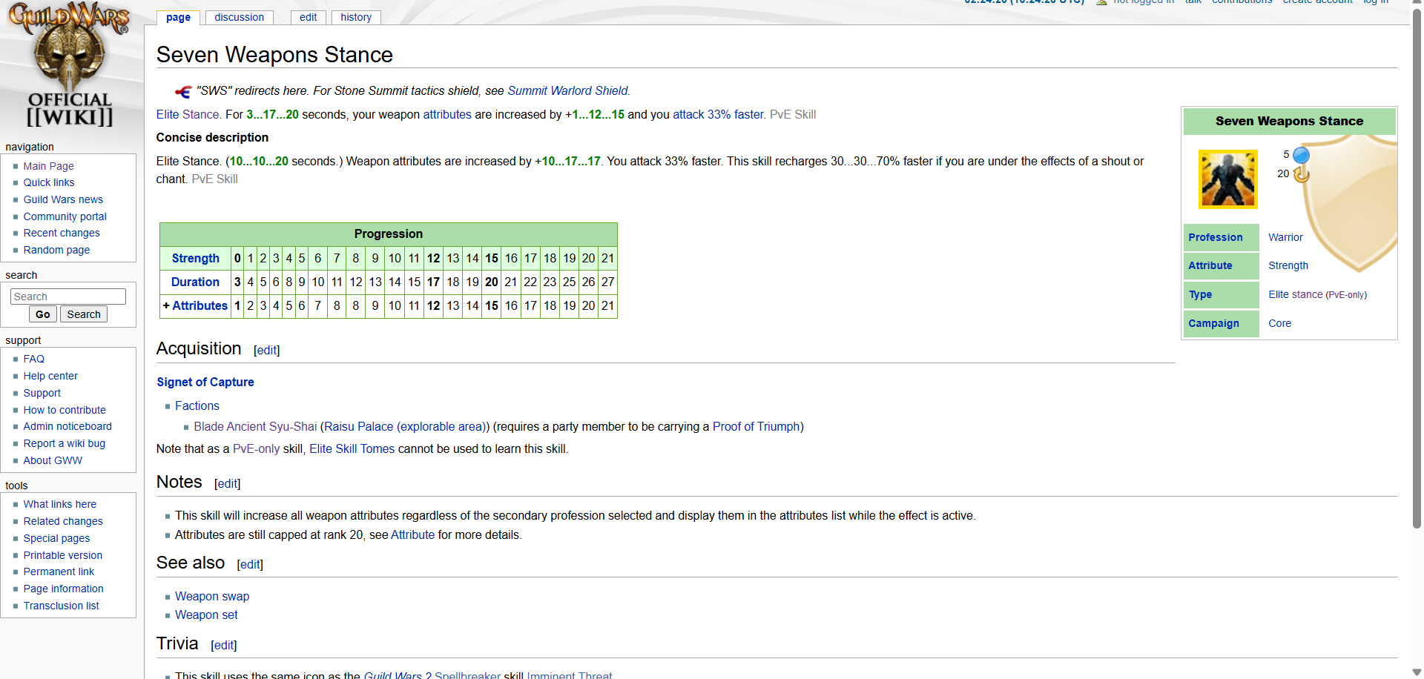The width and height of the screenshot is (1424, 679).
Task: Open the Printable version
Action: (x=62, y=555)
